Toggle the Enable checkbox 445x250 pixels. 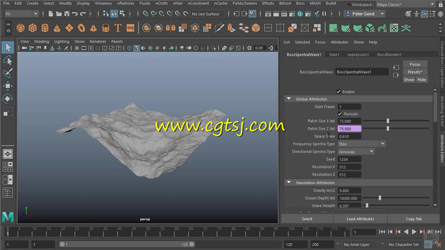338,92
